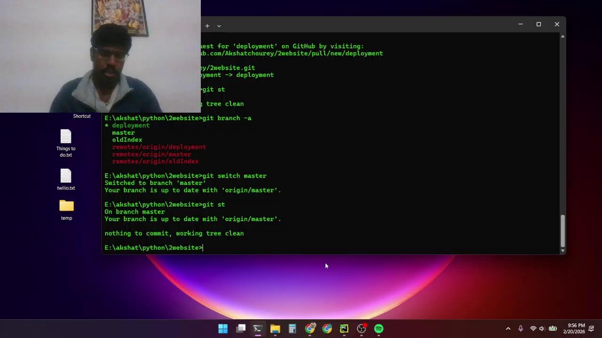This screenshot has width=602, height=338.
Task: Click 'remotes/origin/deployment' text
Action: coord(159,147)
